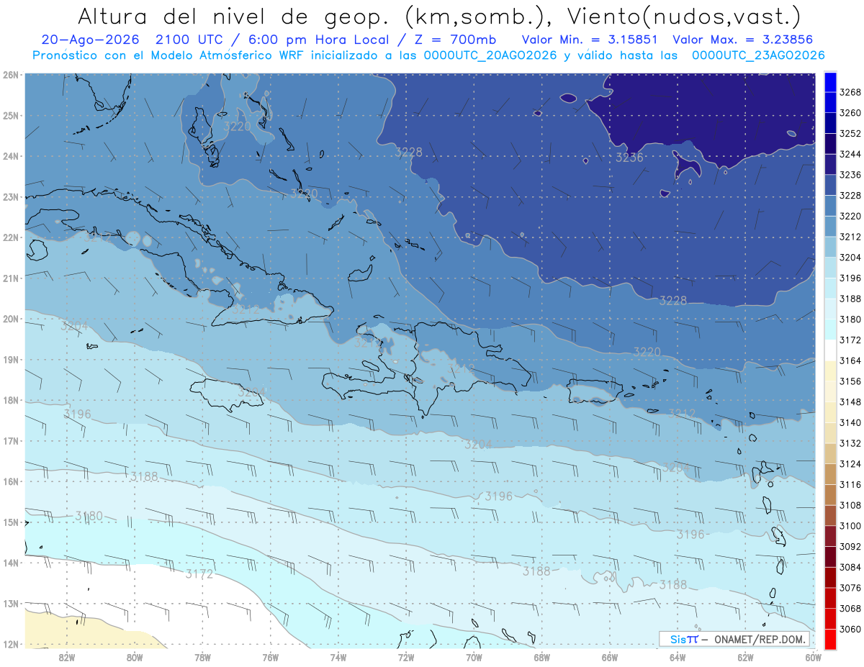Click the 64W longitude axis label
Viewport: 864px width, 667px height.
click(678, 656)
